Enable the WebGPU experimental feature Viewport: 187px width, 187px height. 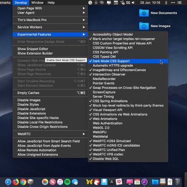(x=128, y=132)
